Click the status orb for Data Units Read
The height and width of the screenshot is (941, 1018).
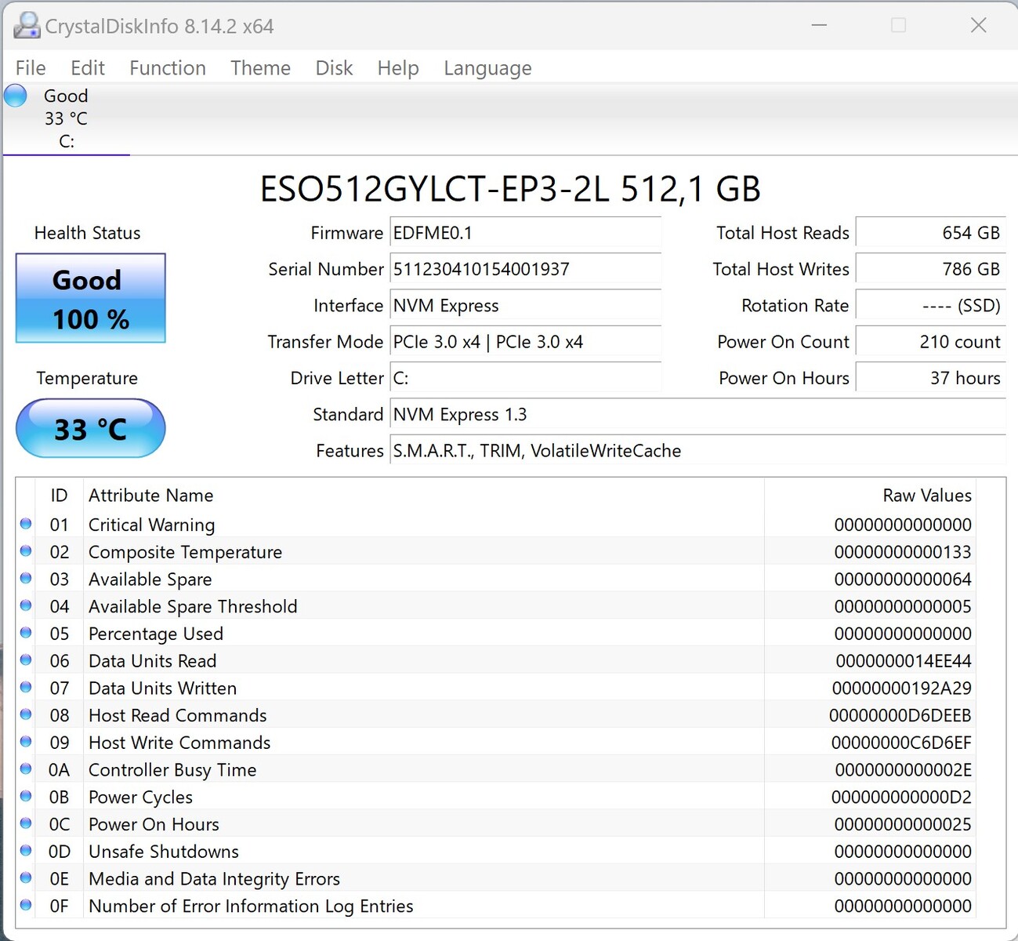pos(26,660)
